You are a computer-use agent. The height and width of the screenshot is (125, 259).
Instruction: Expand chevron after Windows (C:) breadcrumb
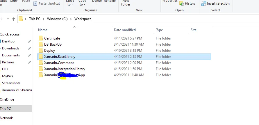pyautogui.click(x=71, y=19)
